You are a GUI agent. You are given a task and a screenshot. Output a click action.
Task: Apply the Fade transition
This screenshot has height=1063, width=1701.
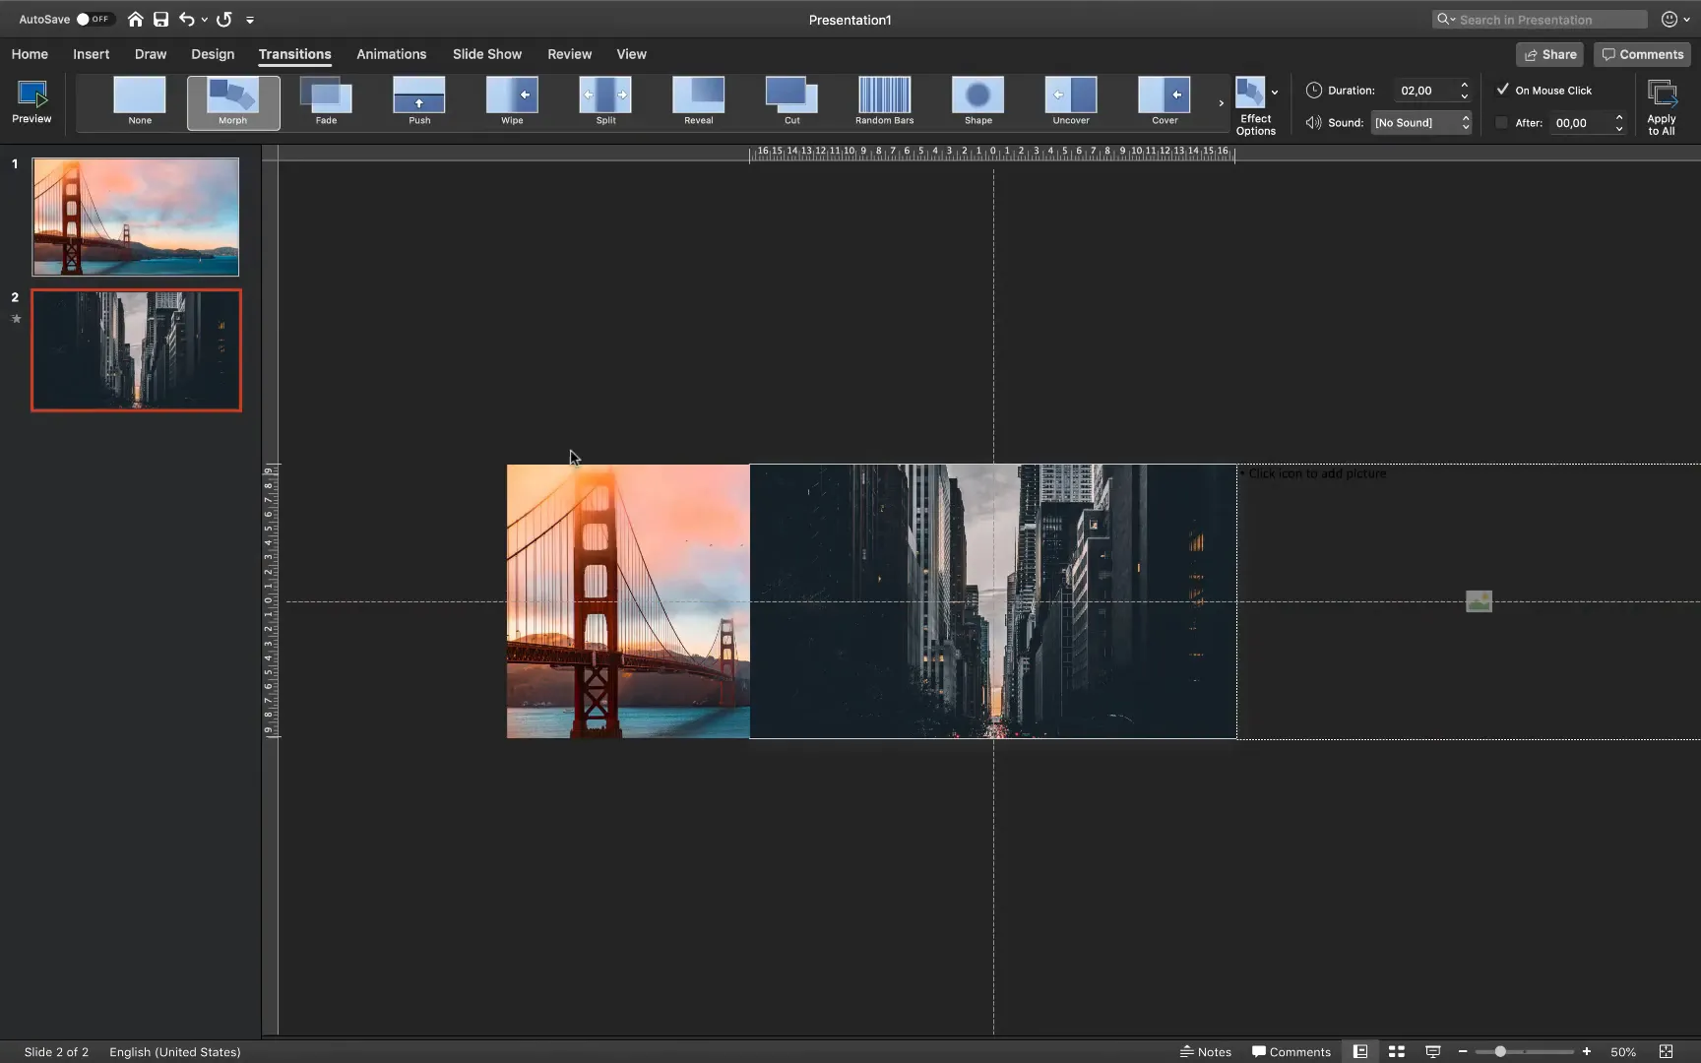point(326,102)
